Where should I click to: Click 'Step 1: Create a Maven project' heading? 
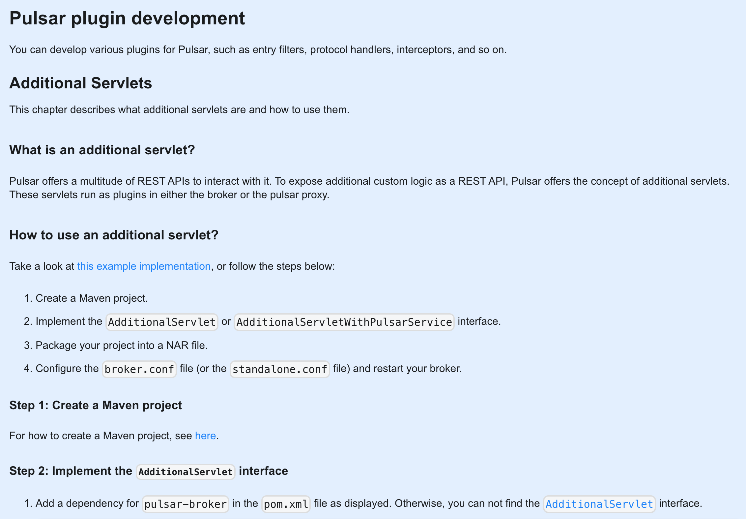click(x=95, y=405)
